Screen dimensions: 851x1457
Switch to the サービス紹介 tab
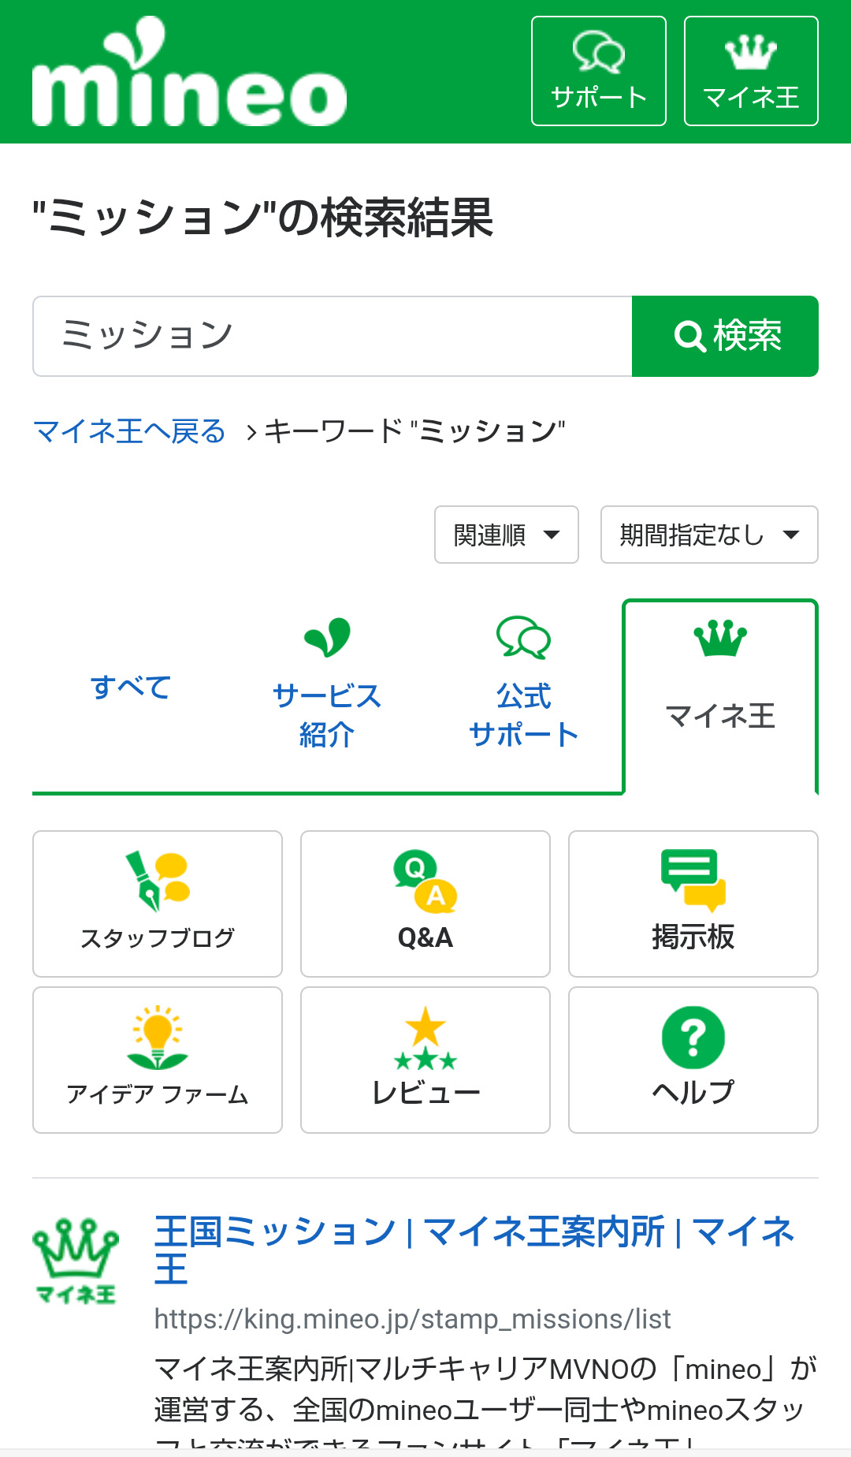(327, 695)
